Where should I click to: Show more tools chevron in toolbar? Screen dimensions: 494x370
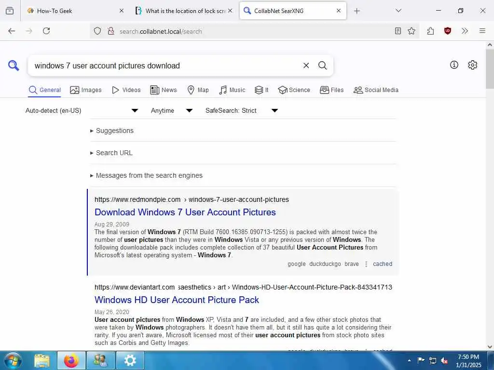[465, 31]
